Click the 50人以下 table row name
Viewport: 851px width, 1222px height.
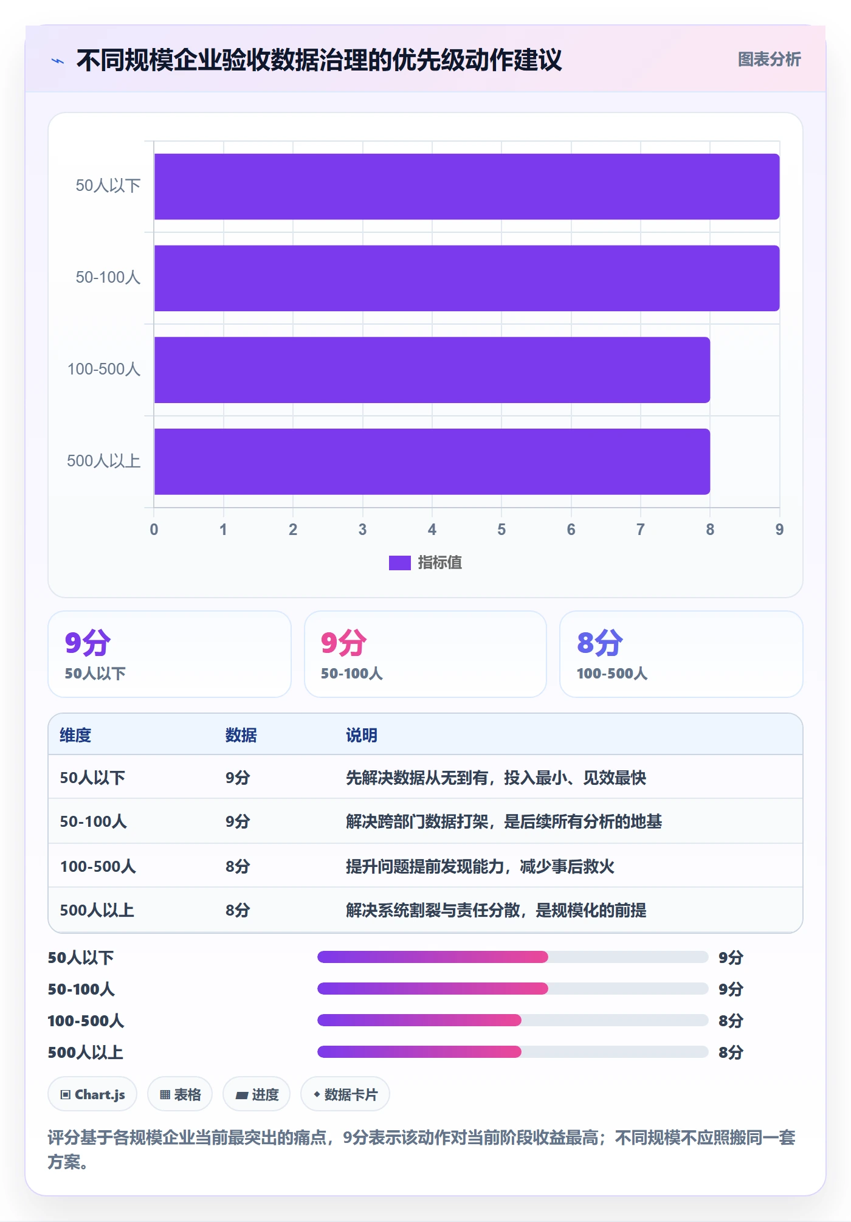point(92,778)
